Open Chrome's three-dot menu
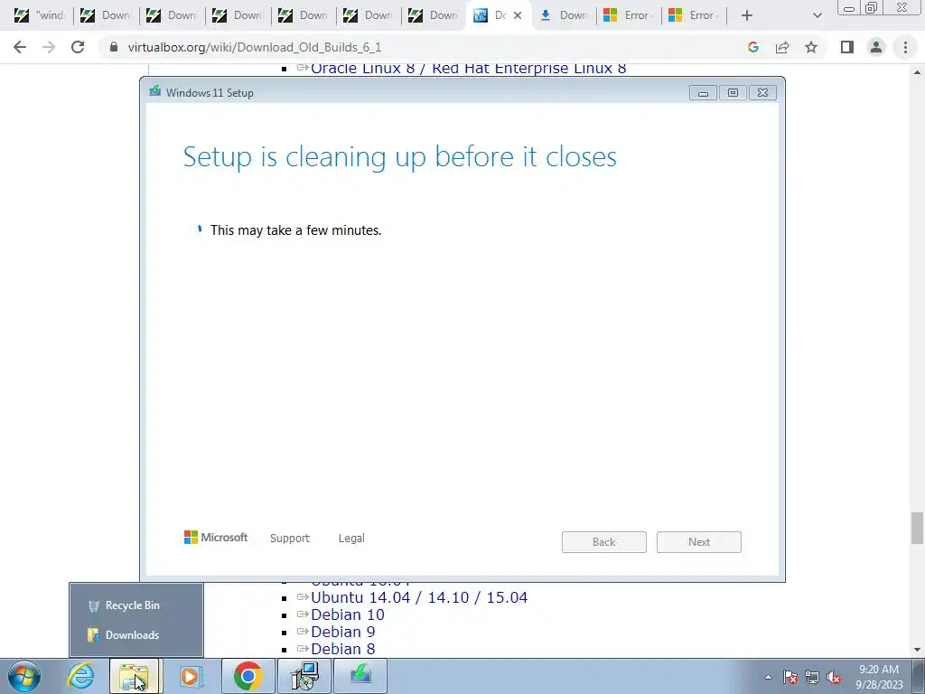Image resolution: width=925 pixels, height=694 pixels. point(905,47)
